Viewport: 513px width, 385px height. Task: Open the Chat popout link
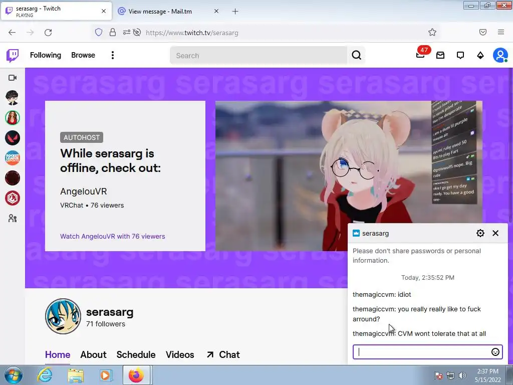pyautogui.click(x=223, y=354)
